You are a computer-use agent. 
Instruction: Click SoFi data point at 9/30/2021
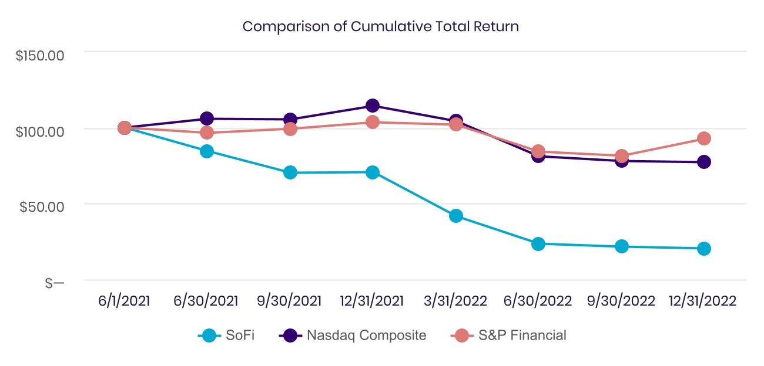pos(290,172)
